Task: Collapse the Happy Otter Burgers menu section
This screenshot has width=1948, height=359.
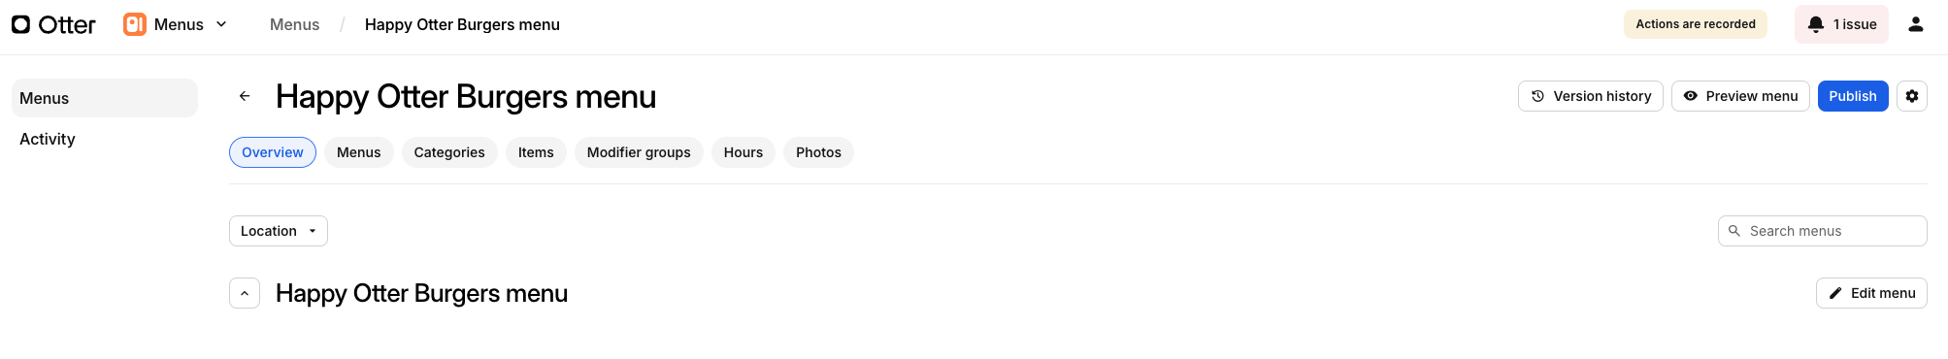Action: (x=245, y=293)
